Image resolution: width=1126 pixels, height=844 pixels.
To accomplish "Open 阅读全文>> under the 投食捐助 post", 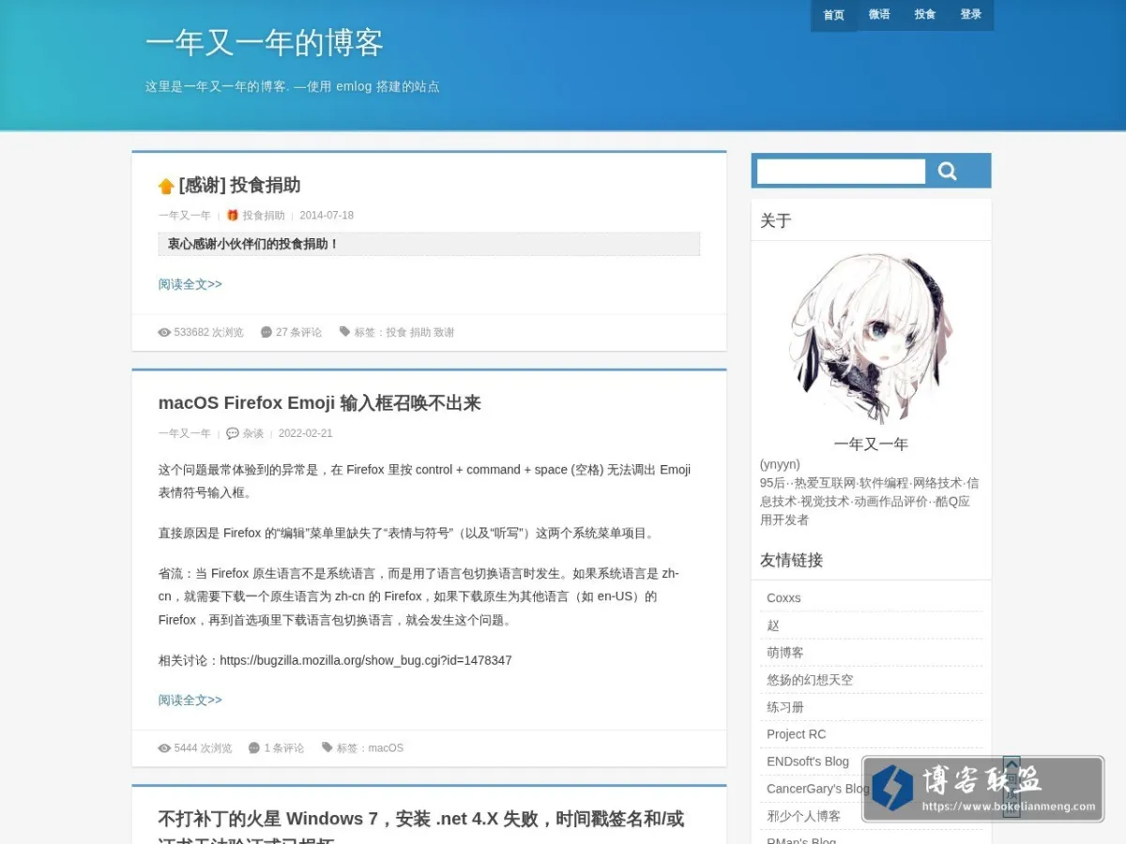I will pos(190,284).
